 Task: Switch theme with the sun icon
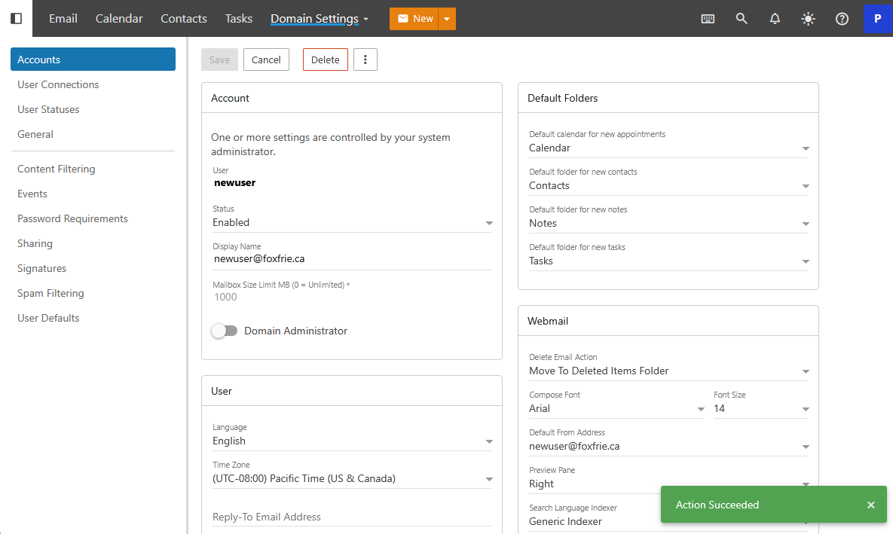point(808,19)
